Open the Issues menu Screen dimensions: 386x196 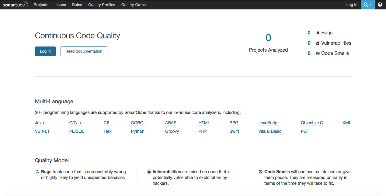point(60,5)
